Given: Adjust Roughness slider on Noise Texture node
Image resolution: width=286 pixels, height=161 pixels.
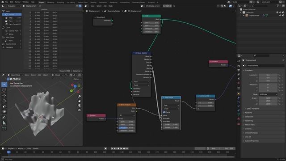Looking at the screenshot, I should coord(127,127).
